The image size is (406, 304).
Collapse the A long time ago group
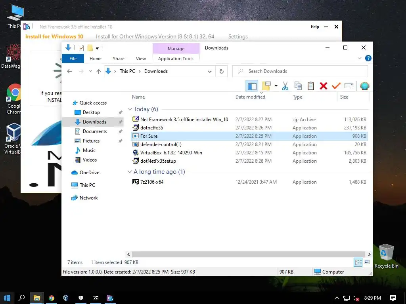[130, 172]
